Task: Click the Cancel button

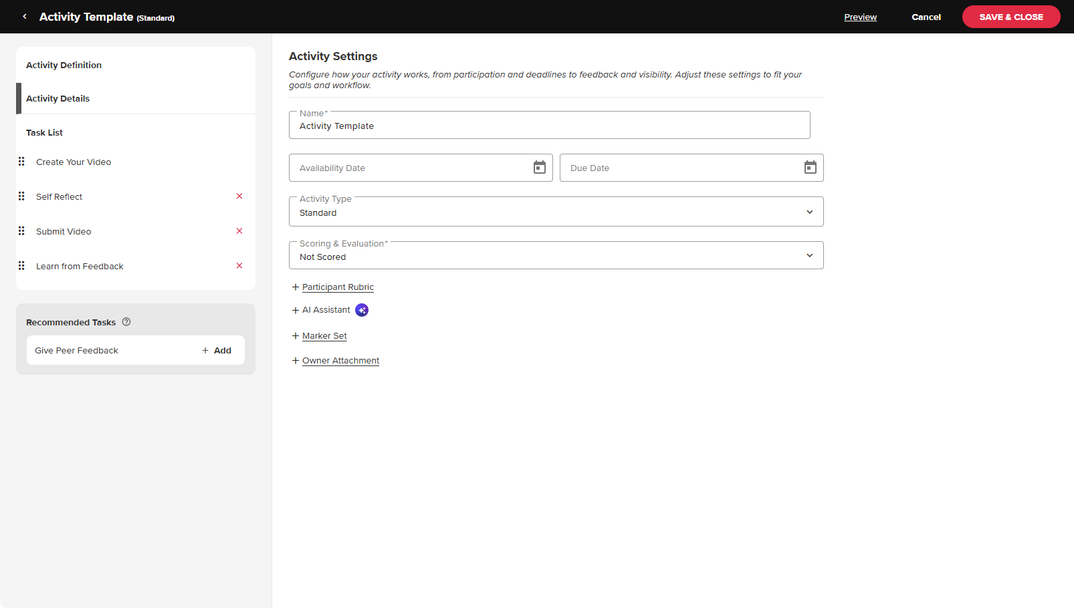Action: coord(926,17)
